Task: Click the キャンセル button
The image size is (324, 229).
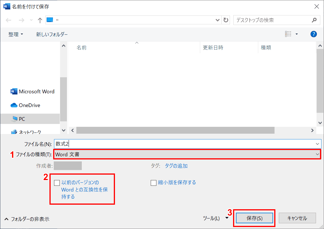Action: (x=297, y=218)
